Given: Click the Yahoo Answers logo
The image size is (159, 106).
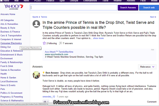Looking at the screenshot, I should (x=14, y=7).
